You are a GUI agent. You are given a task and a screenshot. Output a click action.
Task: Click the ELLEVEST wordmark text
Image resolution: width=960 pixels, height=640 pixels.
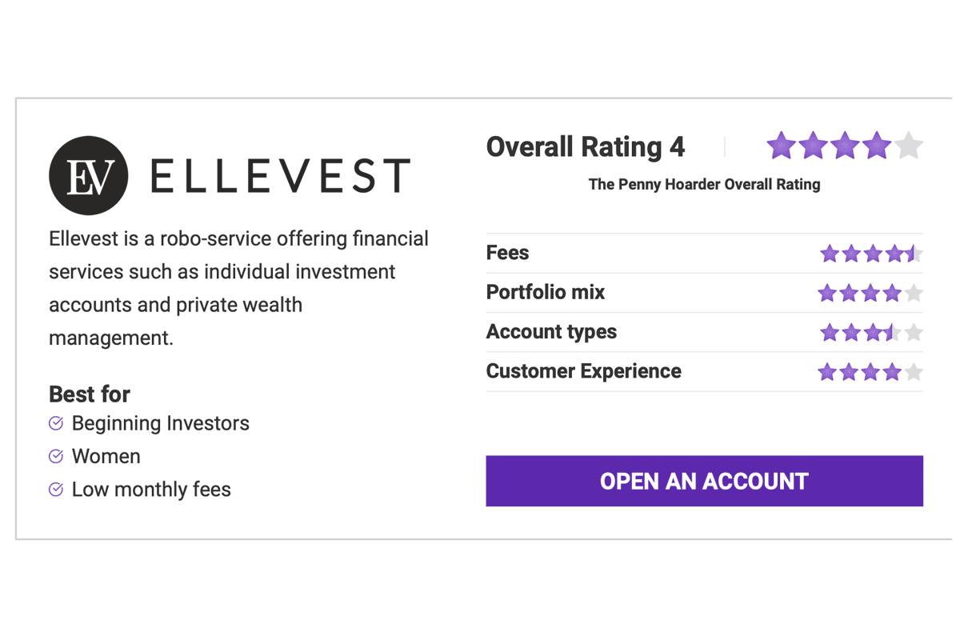280,176
